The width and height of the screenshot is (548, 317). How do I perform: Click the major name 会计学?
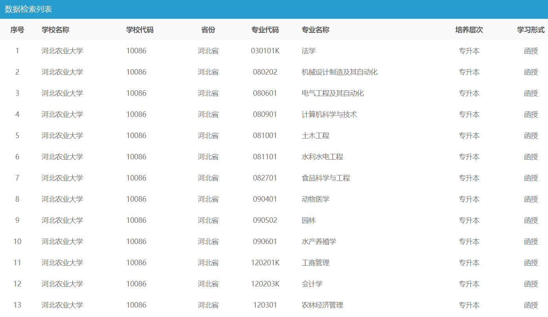pos(312,284)
